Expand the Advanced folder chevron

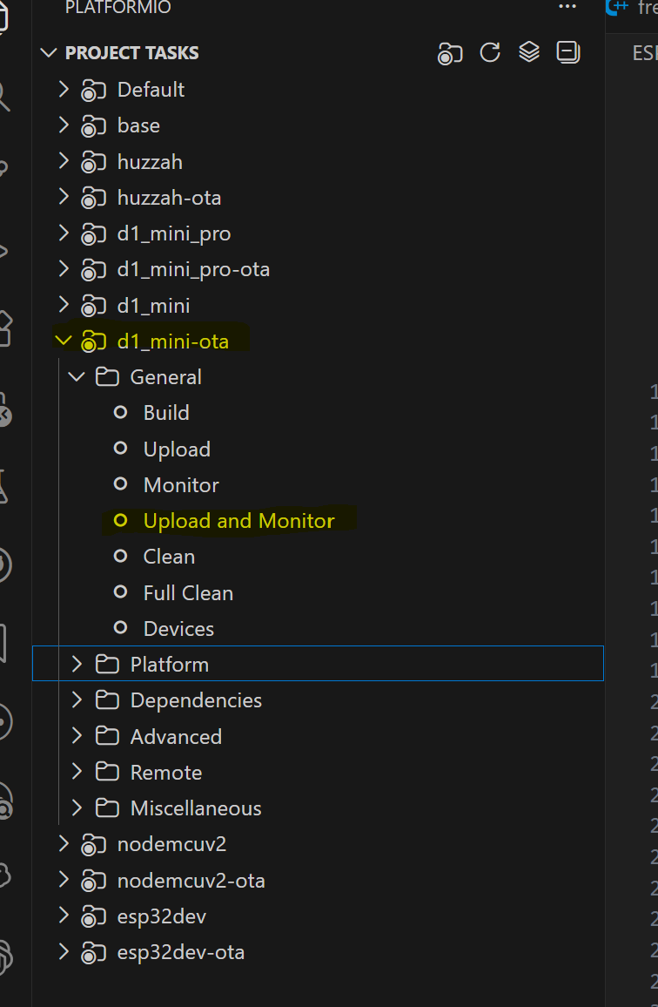click(x=77, y=737)
